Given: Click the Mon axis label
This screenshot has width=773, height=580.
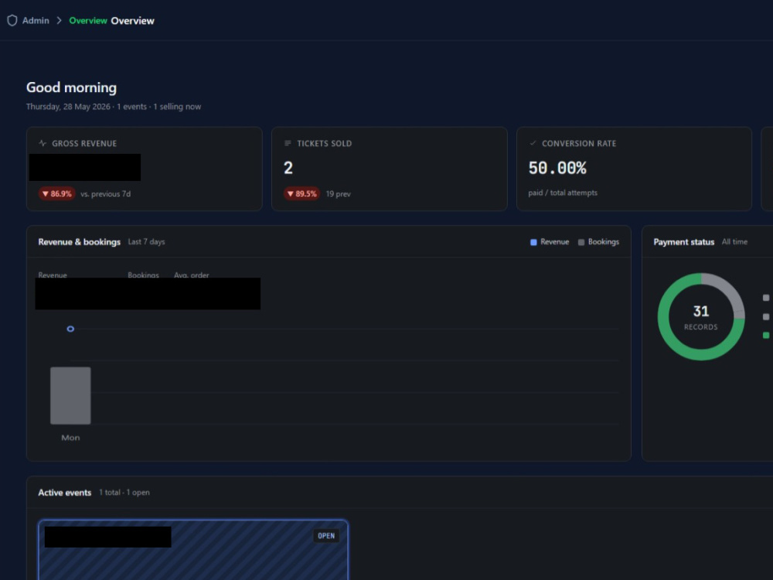Looking at the screenshot, I should point(70,438).
